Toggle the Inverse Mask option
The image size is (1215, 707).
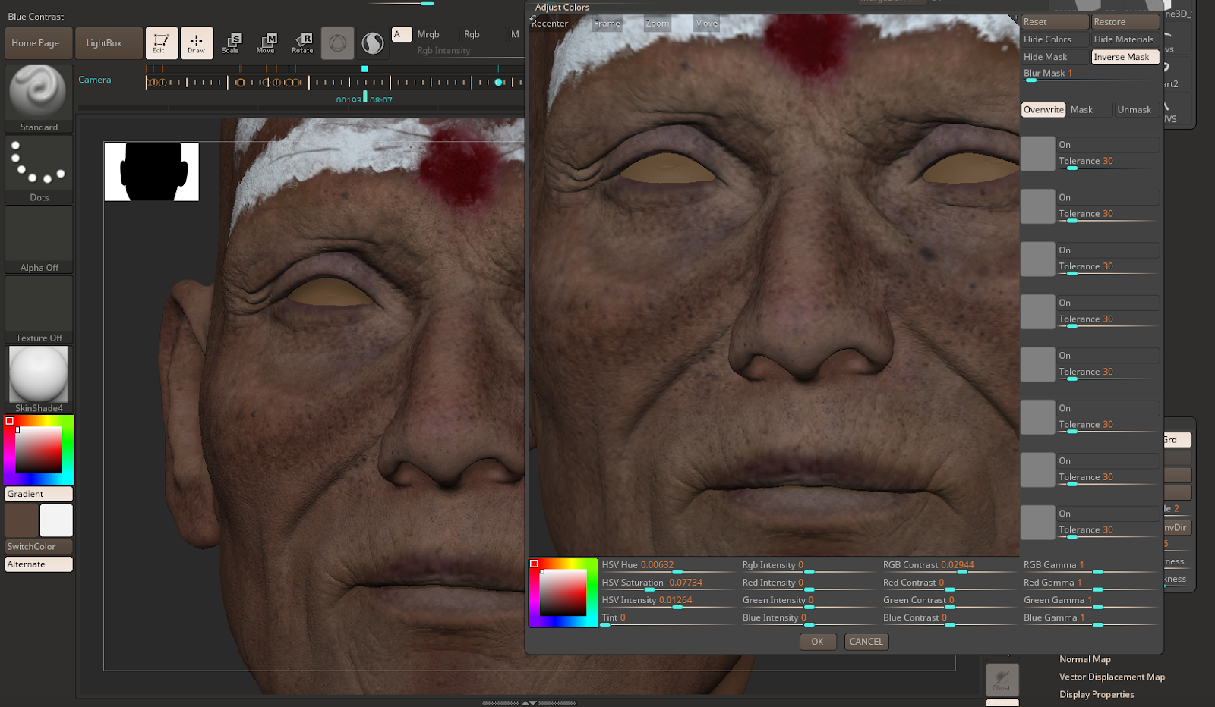1125,57
